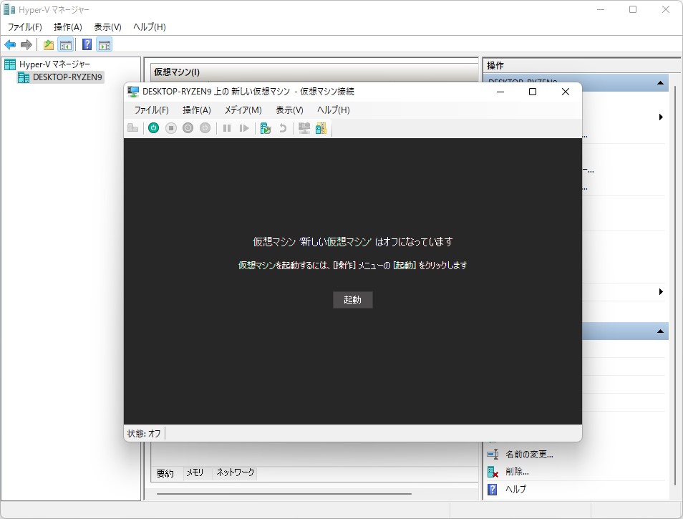
Task: Select Hyper-V マネージャー root tree node
Action: click(54, 64)
